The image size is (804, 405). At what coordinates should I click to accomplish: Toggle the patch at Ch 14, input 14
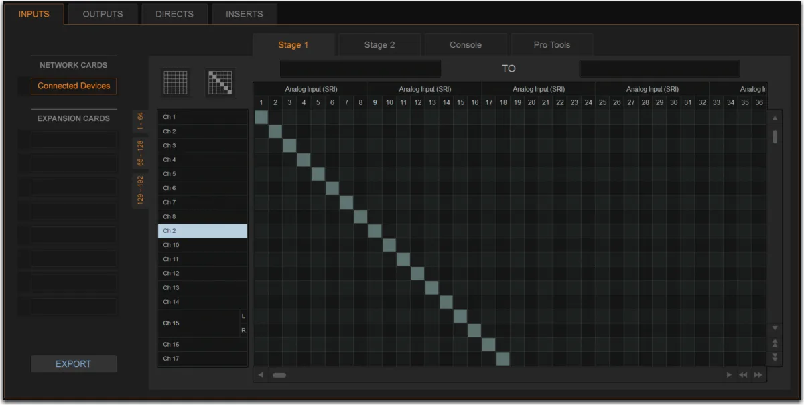click(446, 302)
